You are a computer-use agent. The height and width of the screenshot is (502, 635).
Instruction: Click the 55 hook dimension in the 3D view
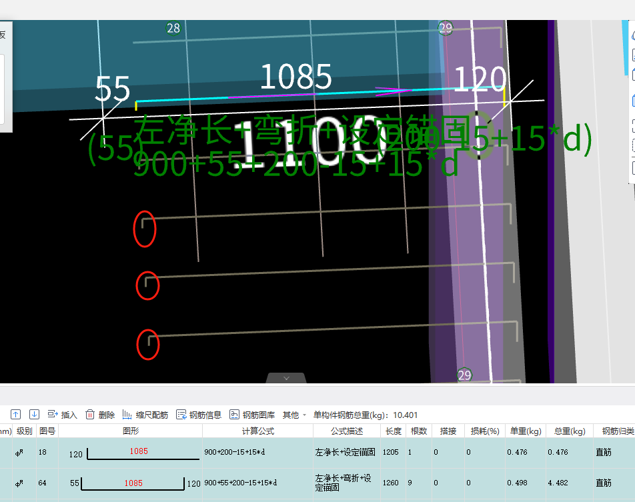coord(112,89)
